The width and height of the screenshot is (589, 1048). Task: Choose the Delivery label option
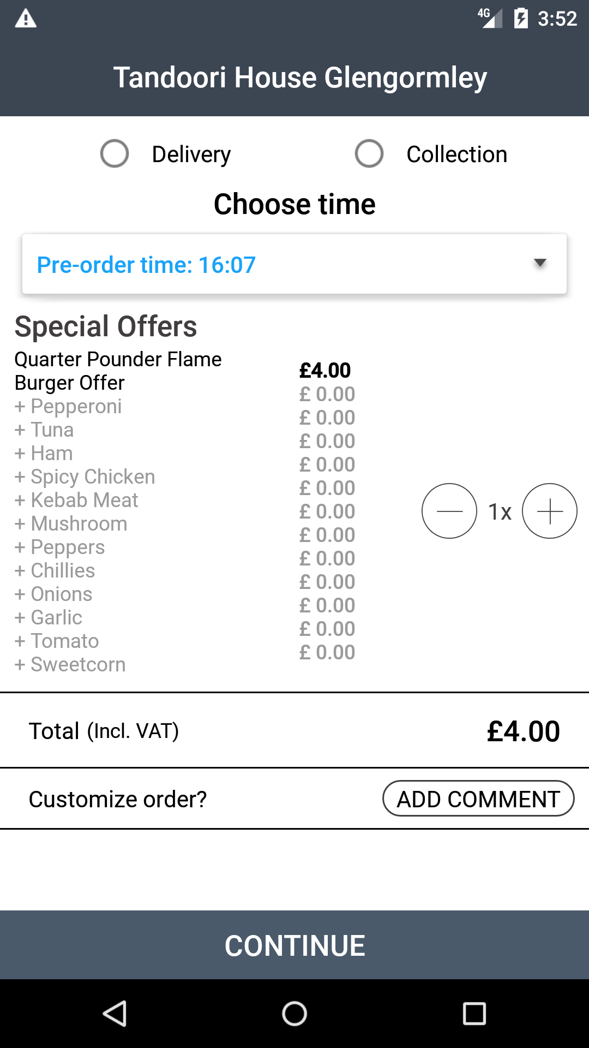coord(191,154)
